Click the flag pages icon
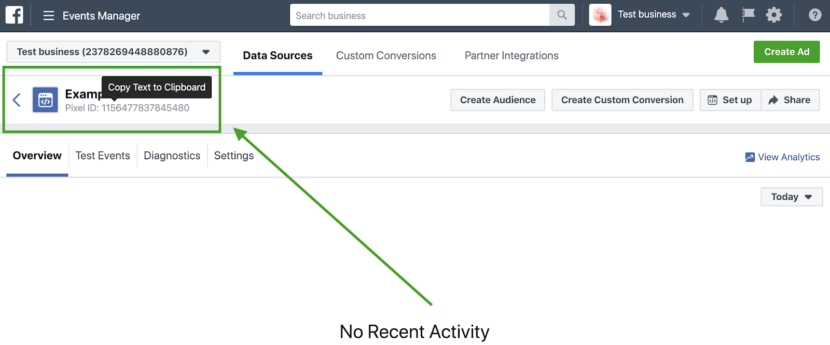830x345 pixels. 748,15
